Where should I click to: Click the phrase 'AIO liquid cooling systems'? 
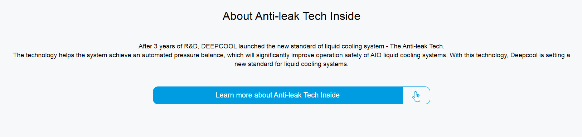[409, 55]
